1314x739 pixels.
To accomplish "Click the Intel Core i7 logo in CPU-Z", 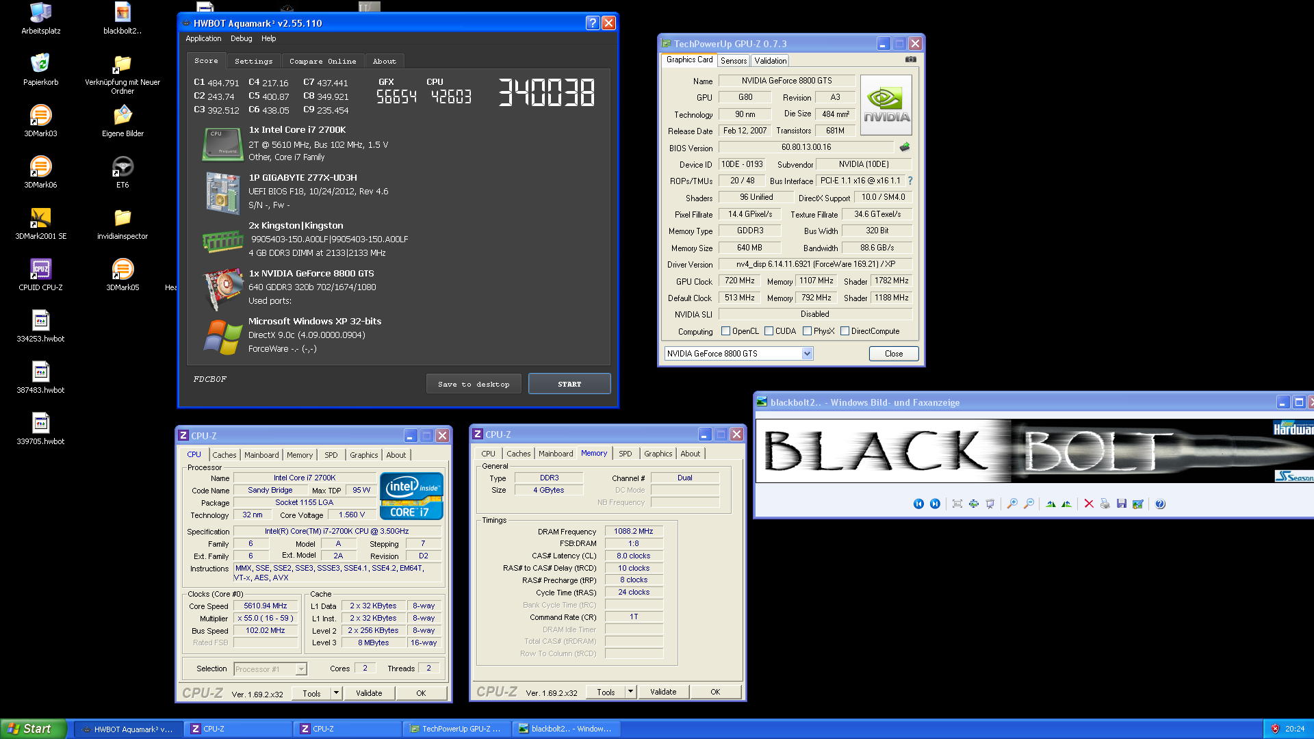I will pos(411,495).
